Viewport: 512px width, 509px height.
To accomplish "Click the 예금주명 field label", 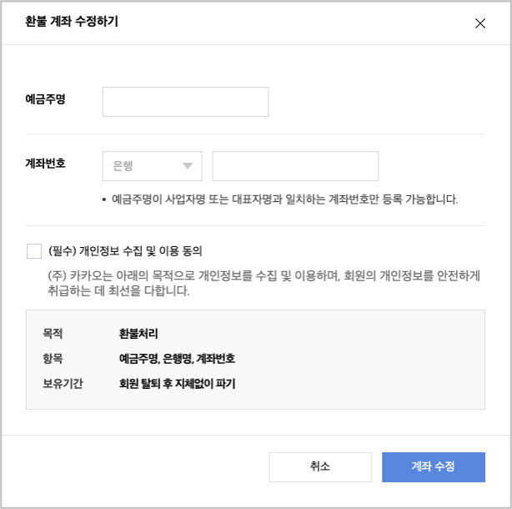I will coord(46,99).
